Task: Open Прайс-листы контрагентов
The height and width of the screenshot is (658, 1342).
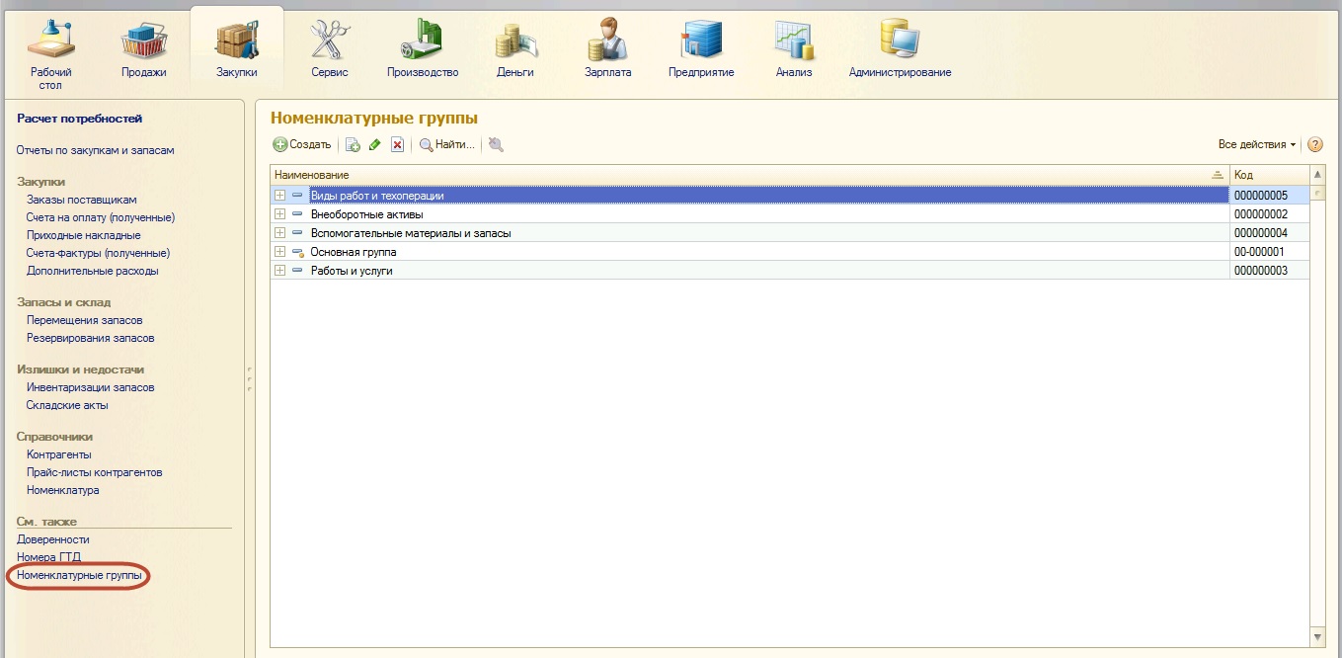Action: pyautogui.click(x=95, y=472)
